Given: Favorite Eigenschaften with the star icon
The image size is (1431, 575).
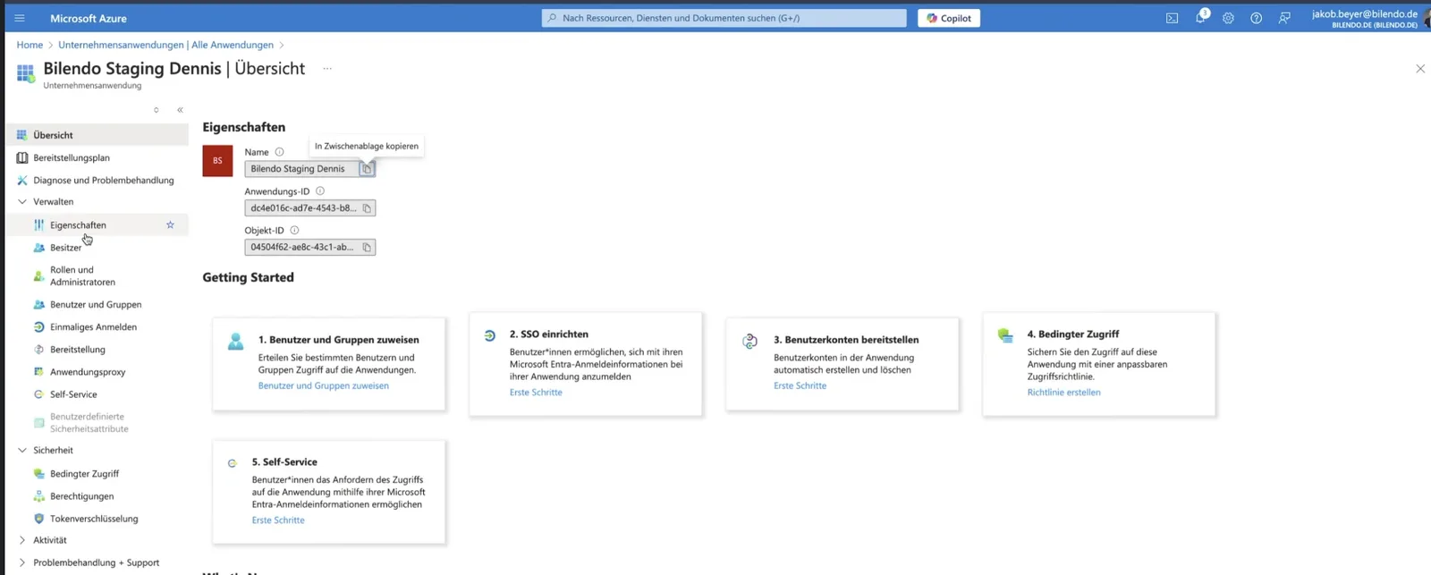Looking at the screenshot, I should 170,225.
